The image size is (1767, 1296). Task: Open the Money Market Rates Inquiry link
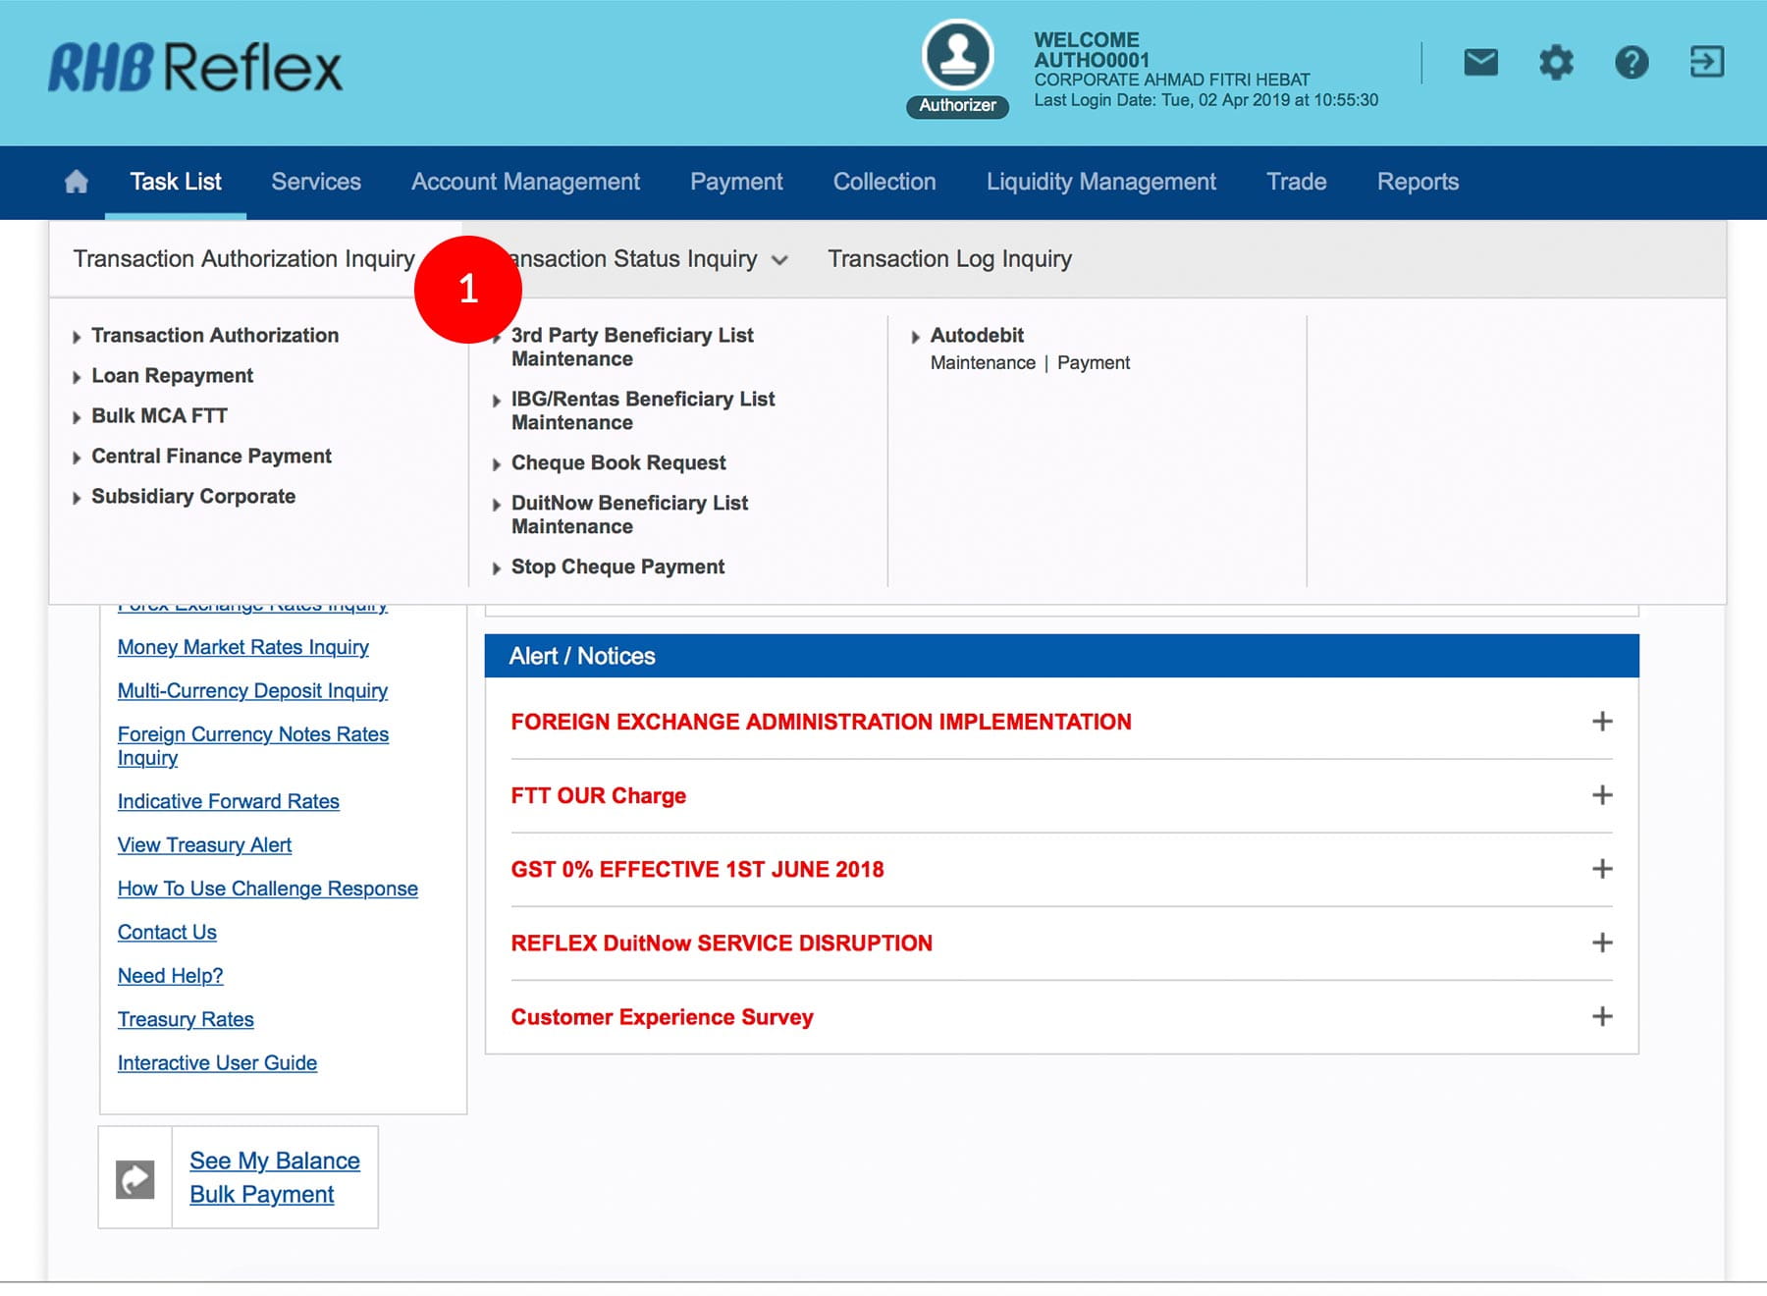pos(242,647)
